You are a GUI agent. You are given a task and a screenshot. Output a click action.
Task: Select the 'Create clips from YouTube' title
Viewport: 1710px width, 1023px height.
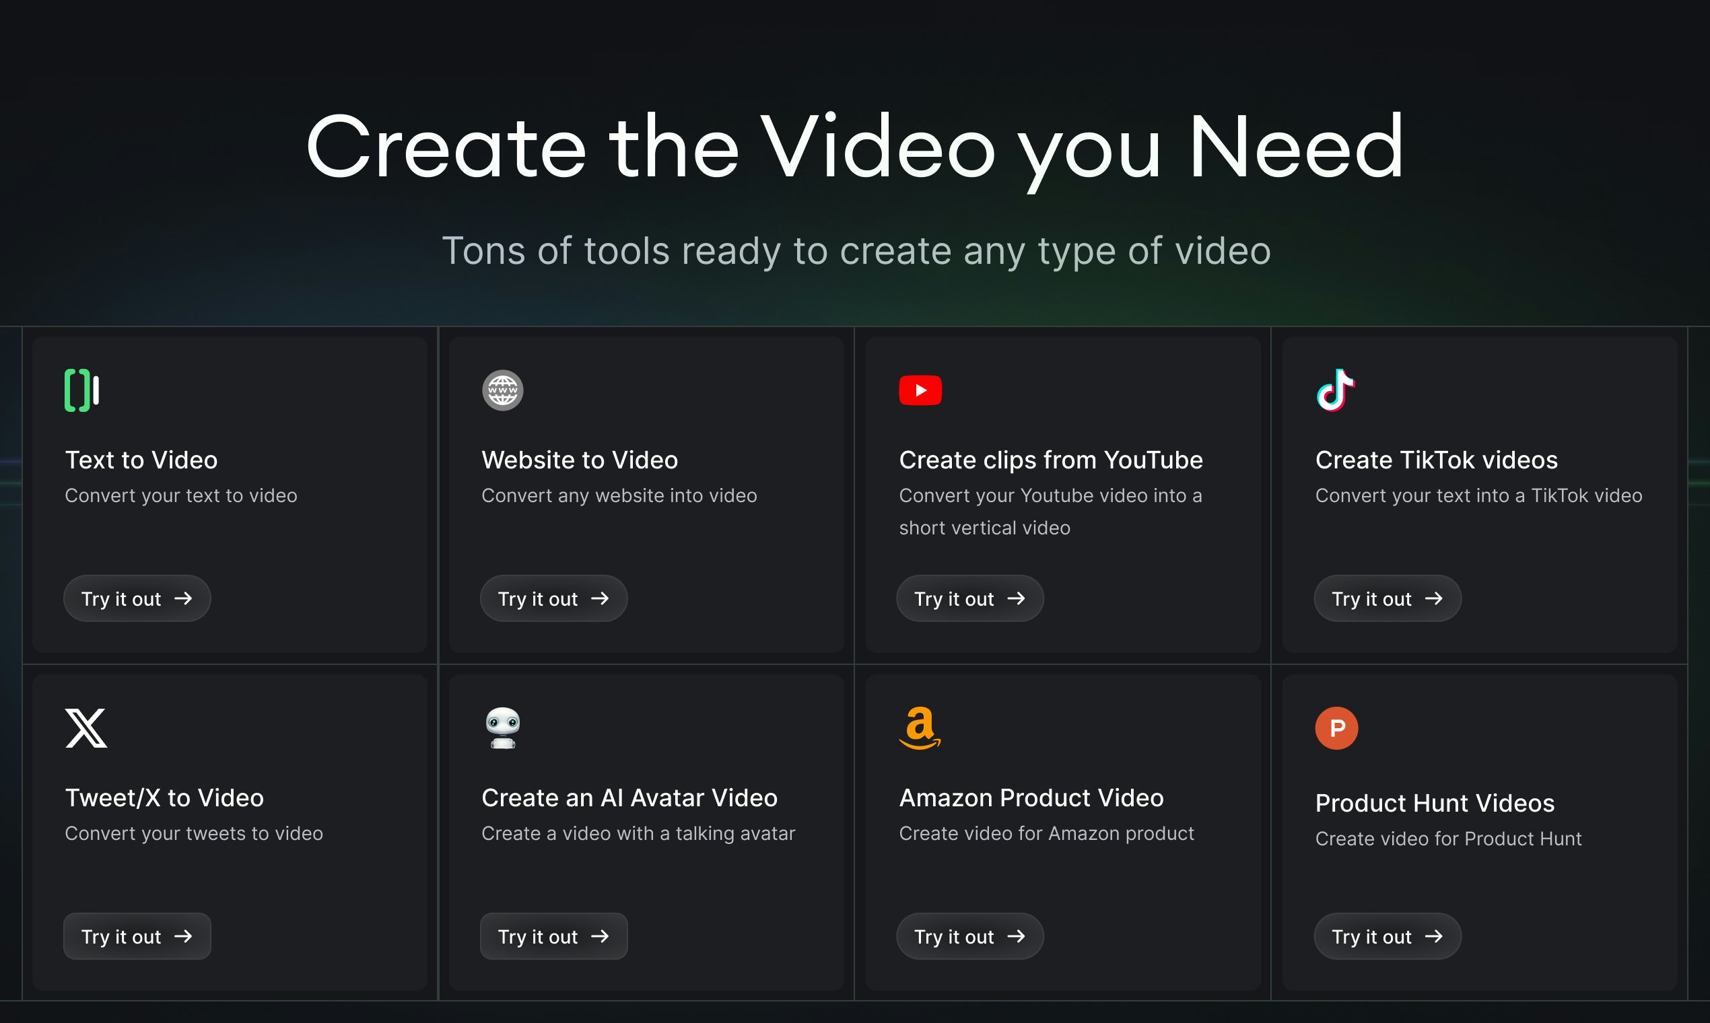[x=1051, y=460]
